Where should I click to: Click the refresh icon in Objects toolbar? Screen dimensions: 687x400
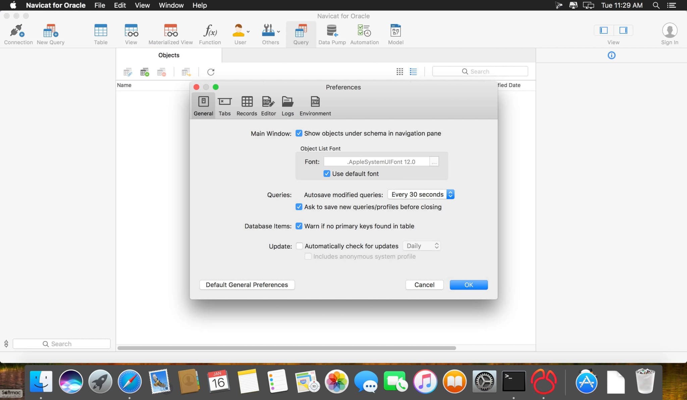point(211,72)
